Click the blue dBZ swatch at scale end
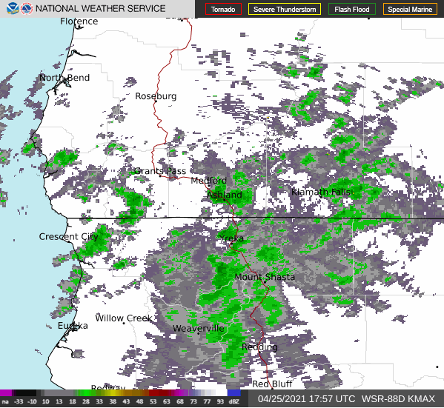 pos(234,393)
